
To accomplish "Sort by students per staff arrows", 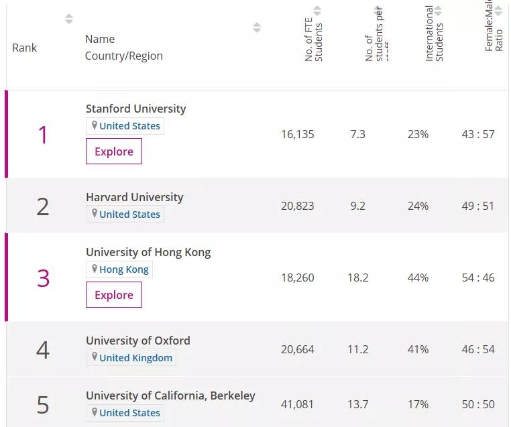I will pos(378,11).
